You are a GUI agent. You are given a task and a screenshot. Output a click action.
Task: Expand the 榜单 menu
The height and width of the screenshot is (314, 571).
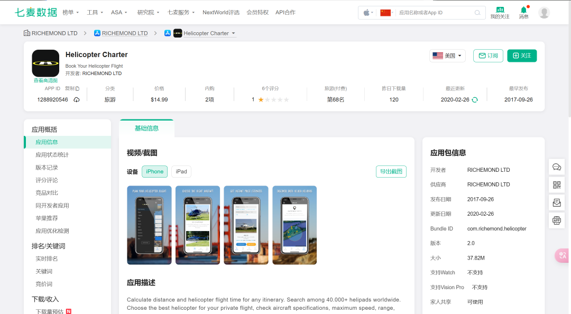click(x=71, y=12)
